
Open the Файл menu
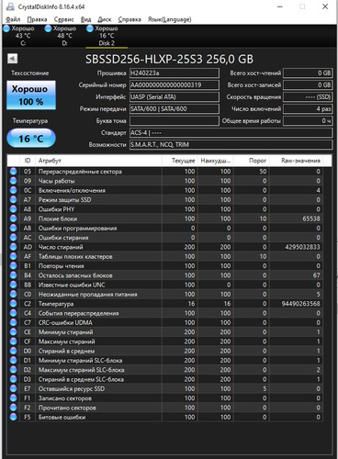coord(13,19)
